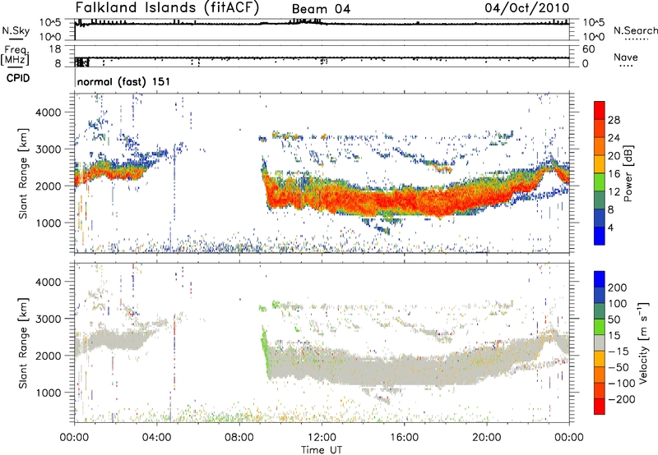Click the 'Time UT' axis label

[x=322, y=450]
